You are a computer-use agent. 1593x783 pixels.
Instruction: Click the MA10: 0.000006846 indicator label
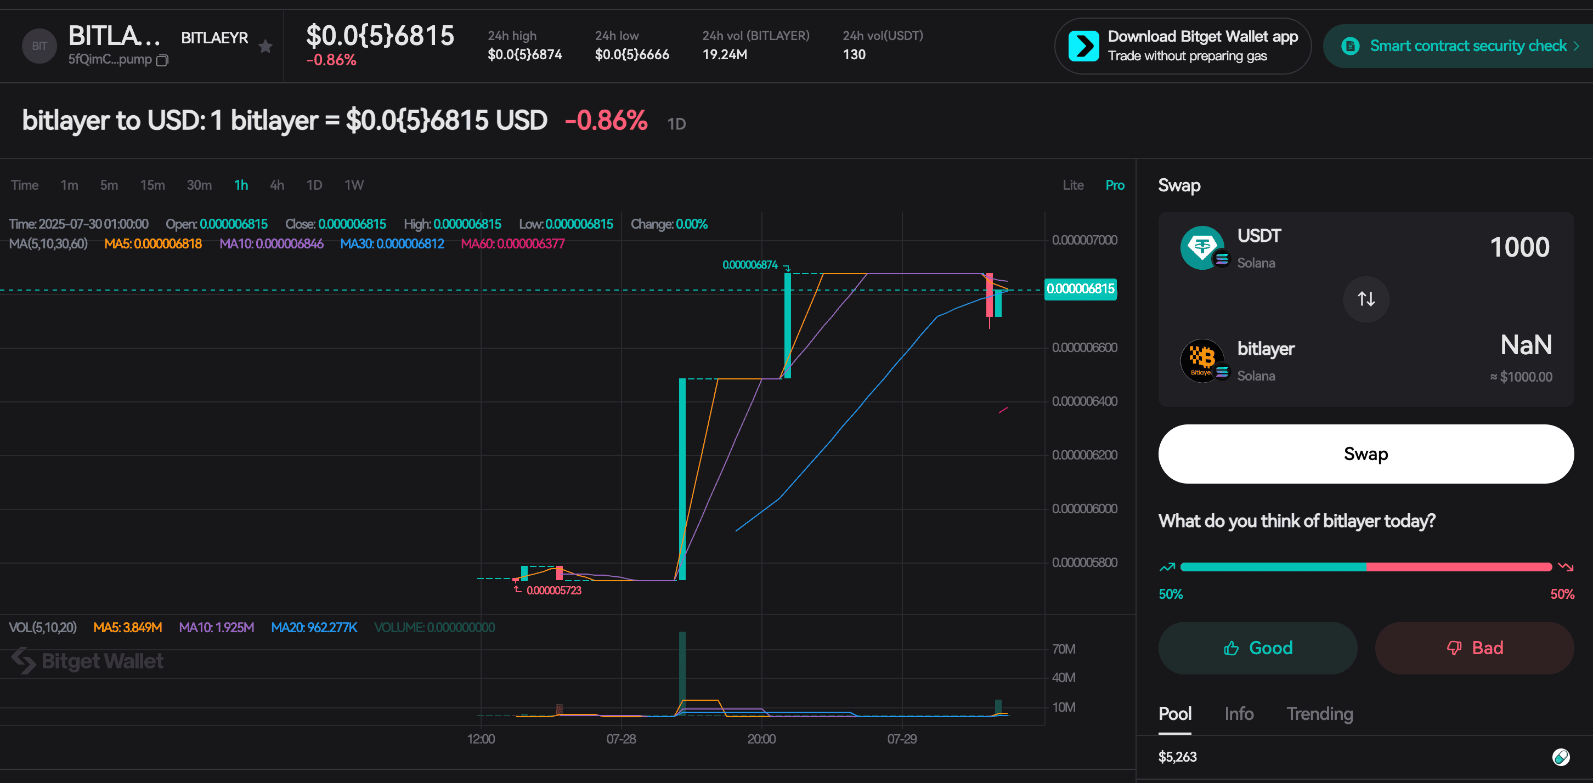pos(271,243)
